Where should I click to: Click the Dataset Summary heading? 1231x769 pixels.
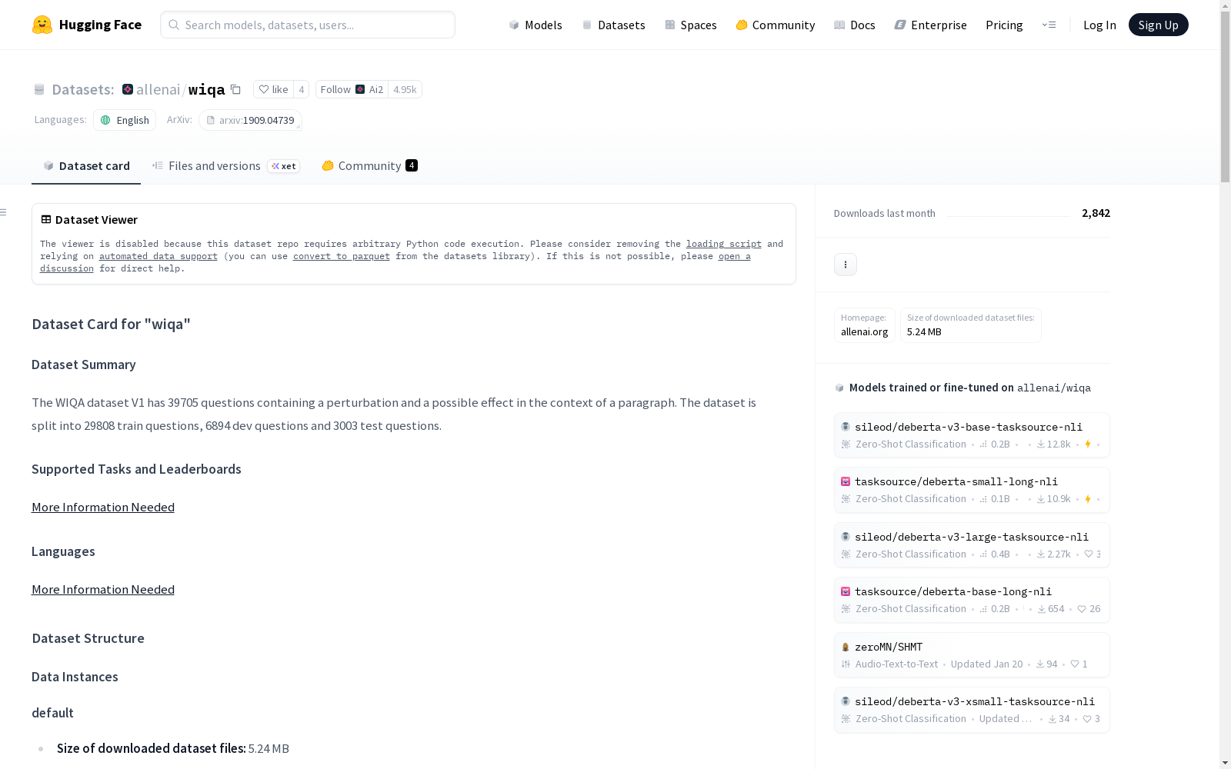(84, 365)
